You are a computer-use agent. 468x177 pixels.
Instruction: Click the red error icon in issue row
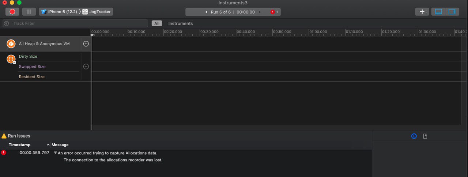click(4, 153)
